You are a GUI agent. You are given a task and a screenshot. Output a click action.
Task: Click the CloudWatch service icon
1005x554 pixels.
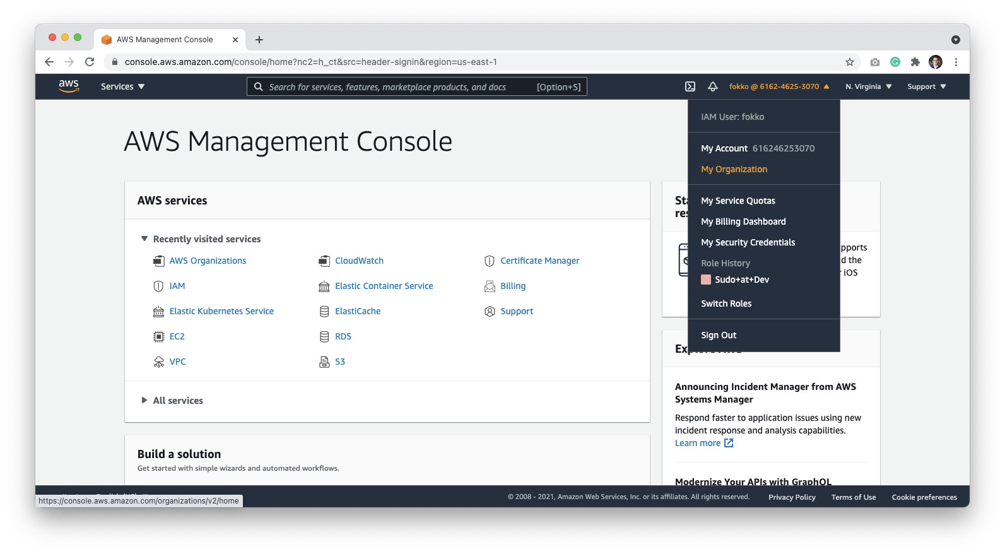click(324, 261)
